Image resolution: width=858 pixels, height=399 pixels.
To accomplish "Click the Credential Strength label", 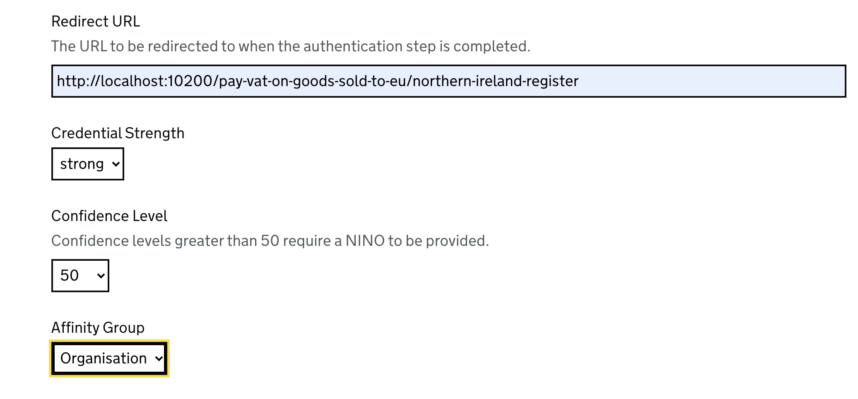I will tap(118, 133).
